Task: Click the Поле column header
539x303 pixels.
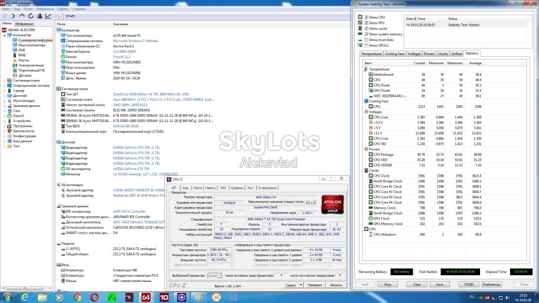Action: coord(61,24)
